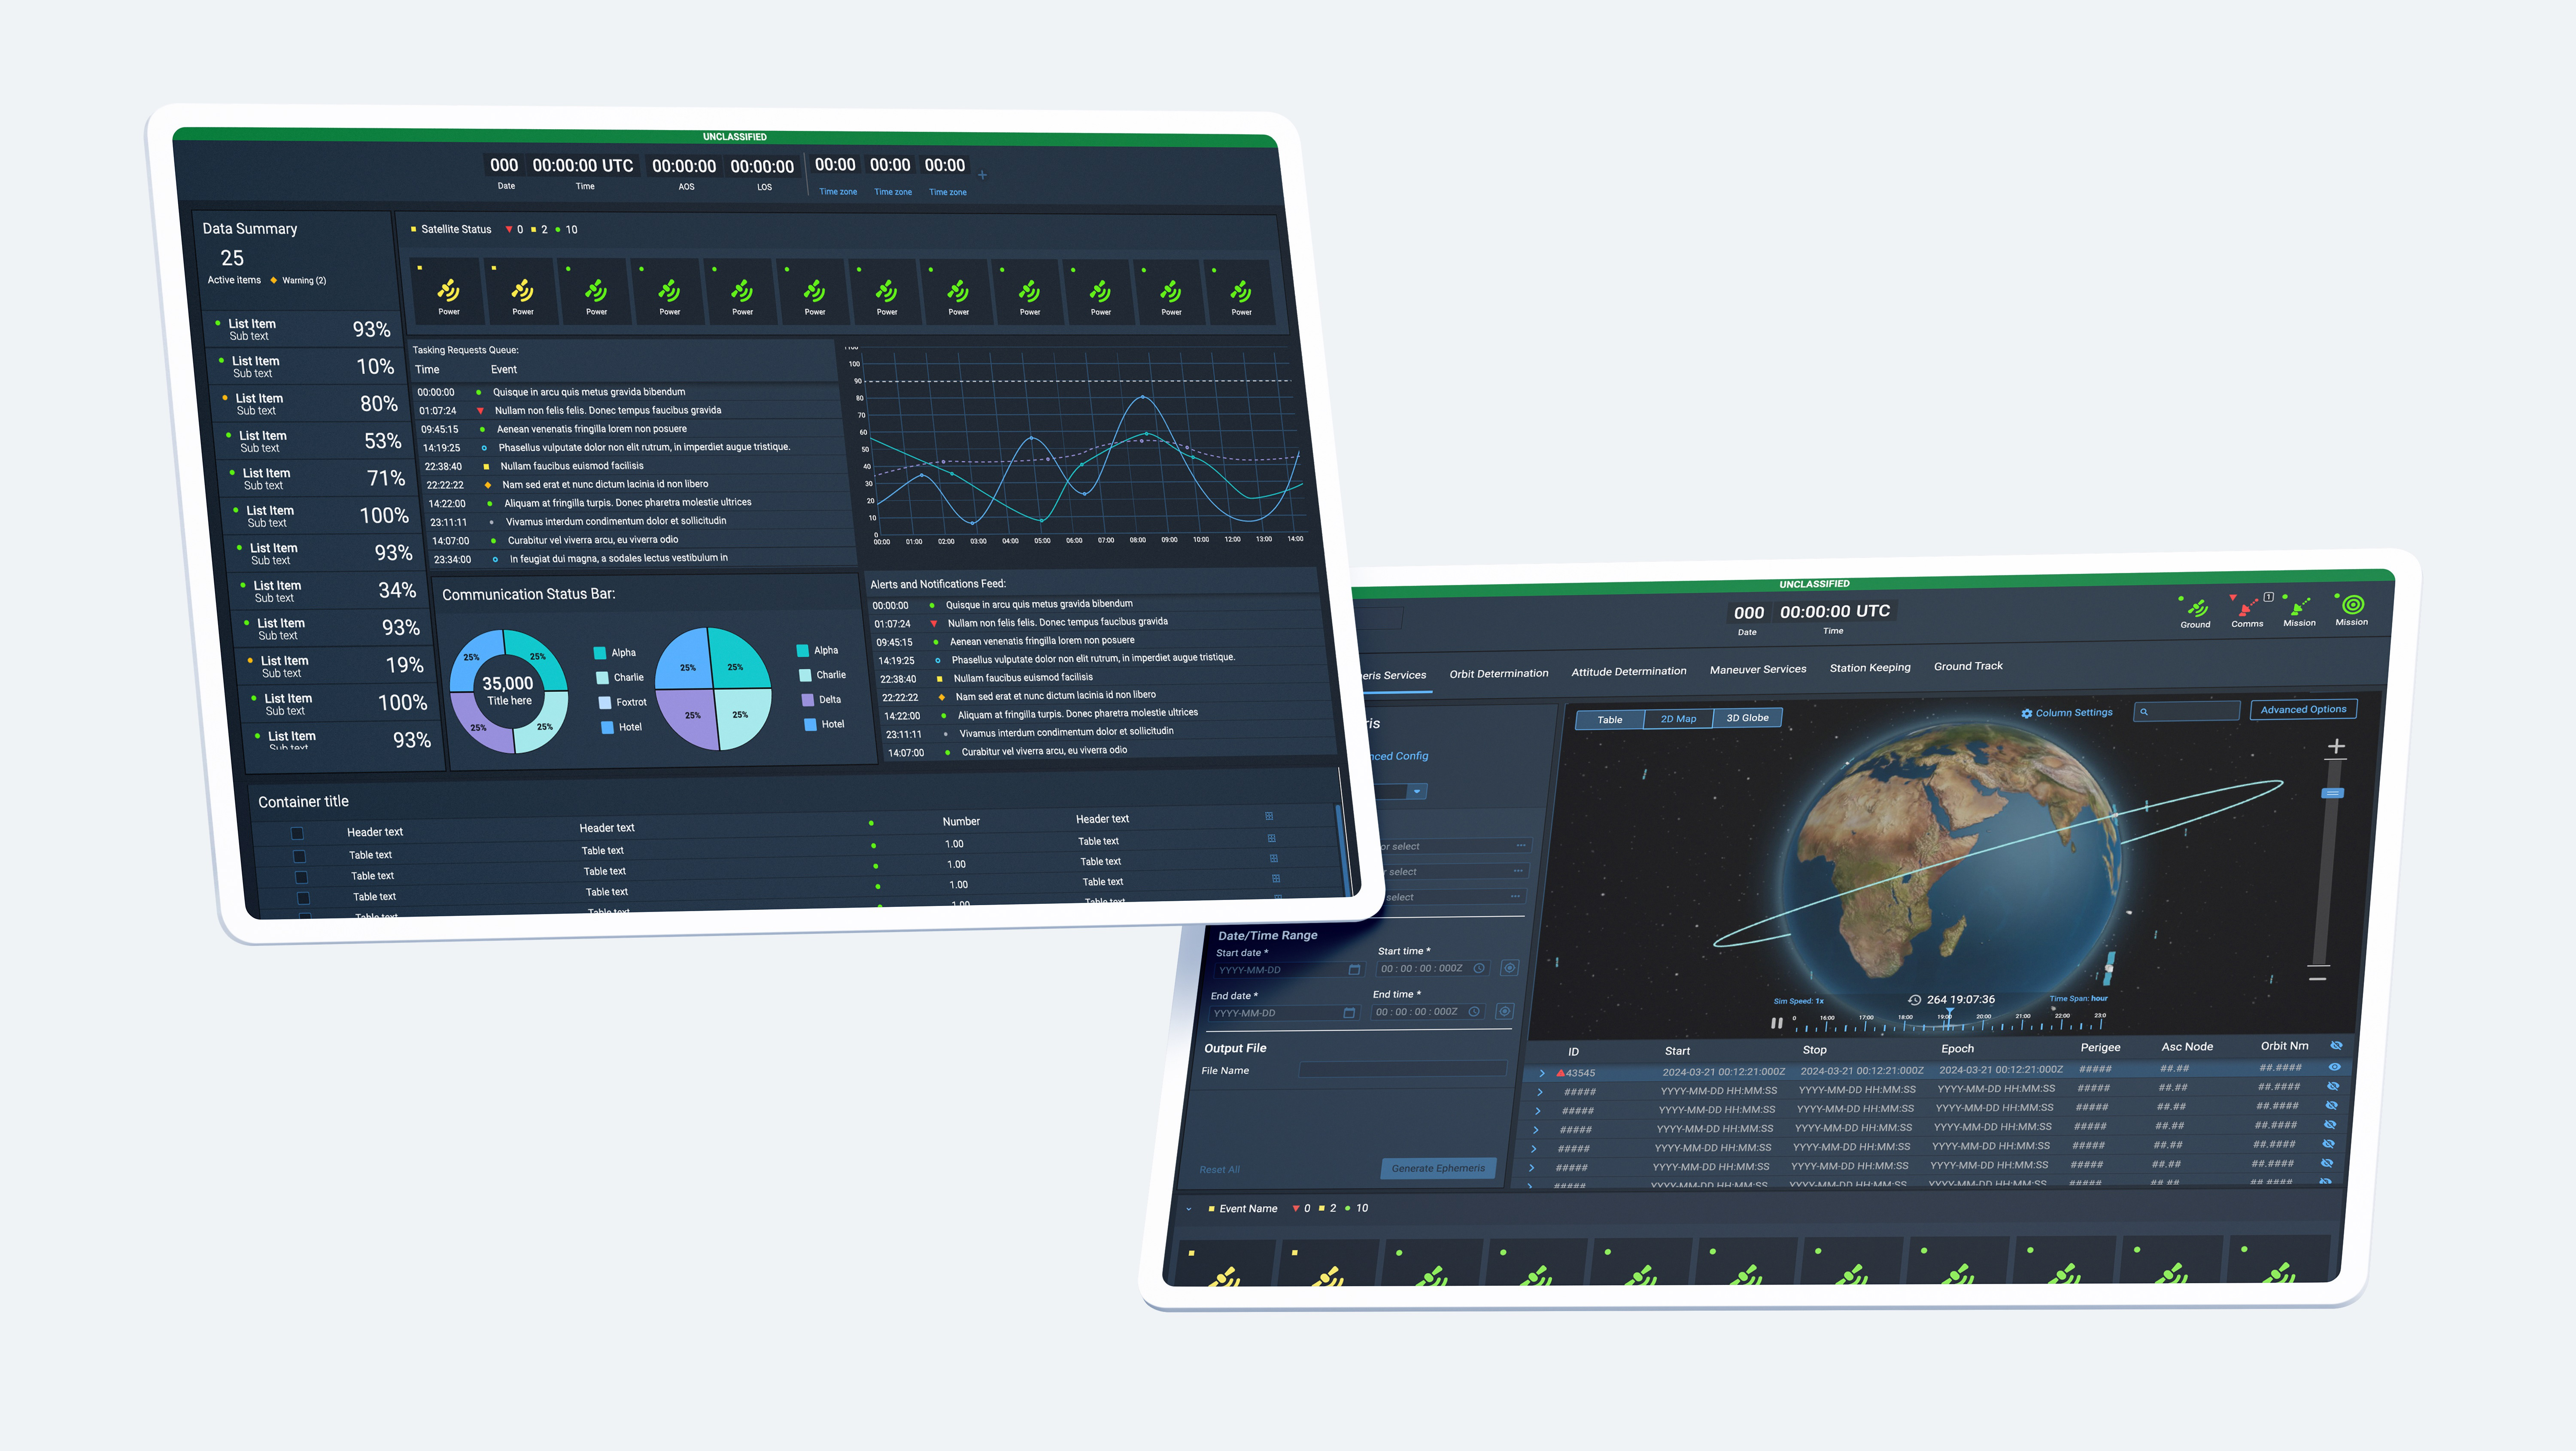Open the Mission icon with concentric rings
The height and width of the screenshot is (1451, 2576).
(x=2353, y=605)
